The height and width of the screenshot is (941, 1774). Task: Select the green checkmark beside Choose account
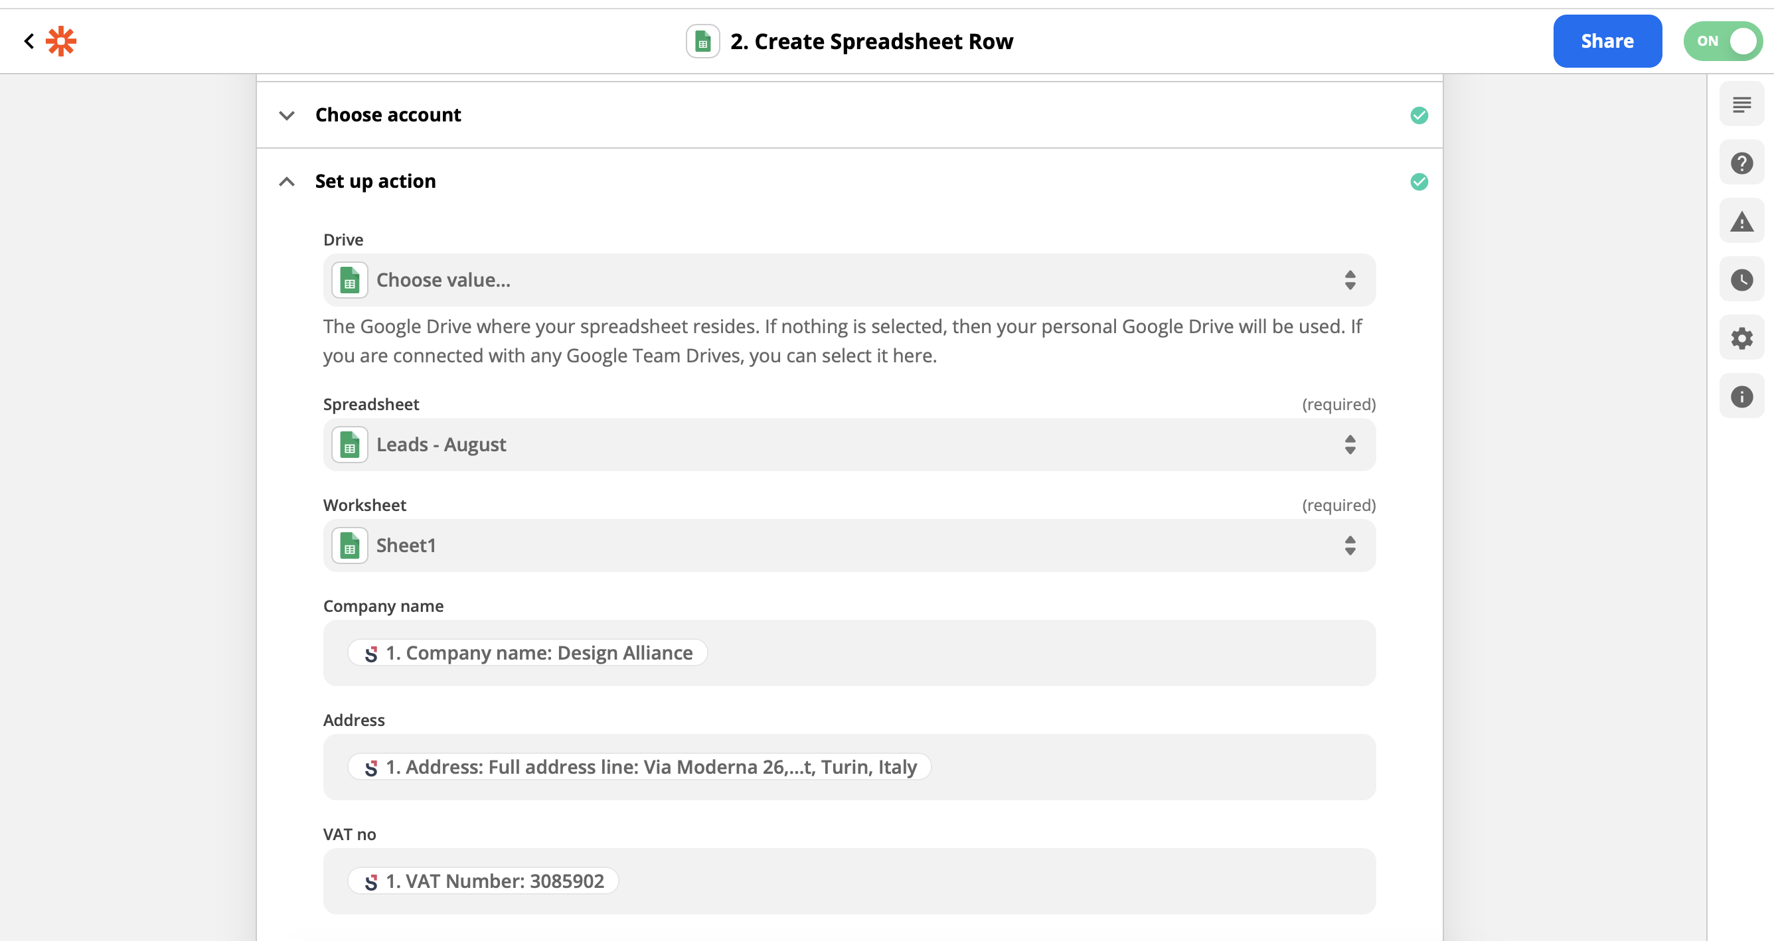[x=1419, y=115]
